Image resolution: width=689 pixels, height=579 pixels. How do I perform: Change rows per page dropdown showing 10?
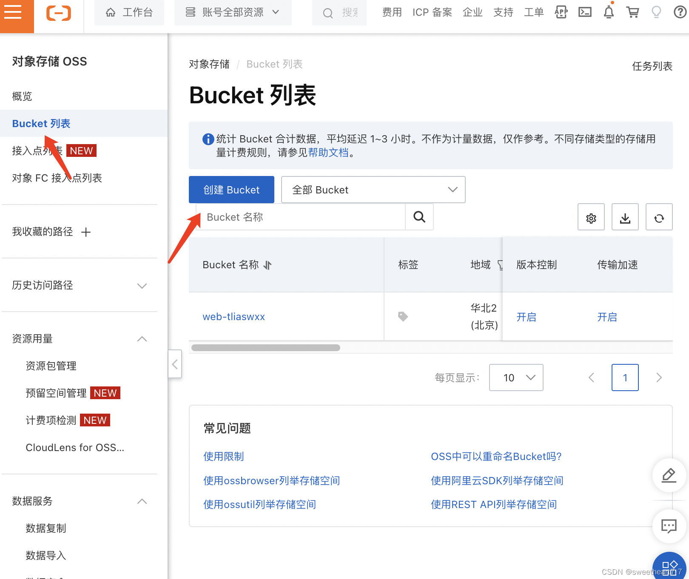516,377
